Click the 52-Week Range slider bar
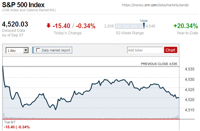Screen dimensions: 200x131 coord(129,26)
